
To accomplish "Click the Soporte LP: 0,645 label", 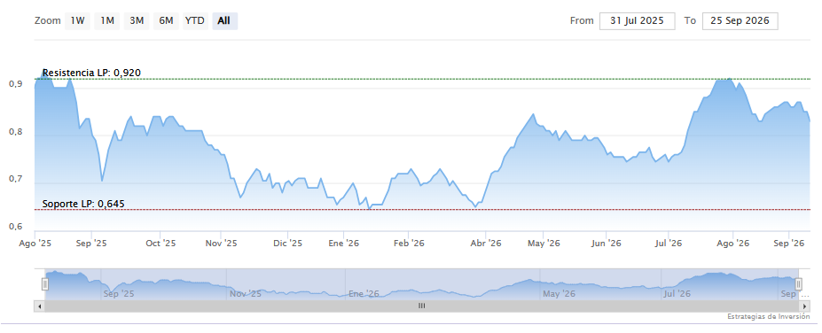I will 83,204.
